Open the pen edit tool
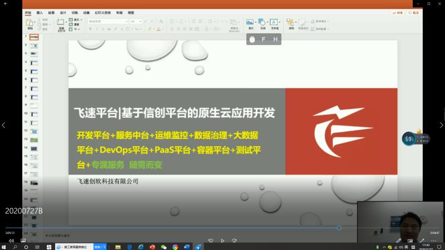 (399, 241)
